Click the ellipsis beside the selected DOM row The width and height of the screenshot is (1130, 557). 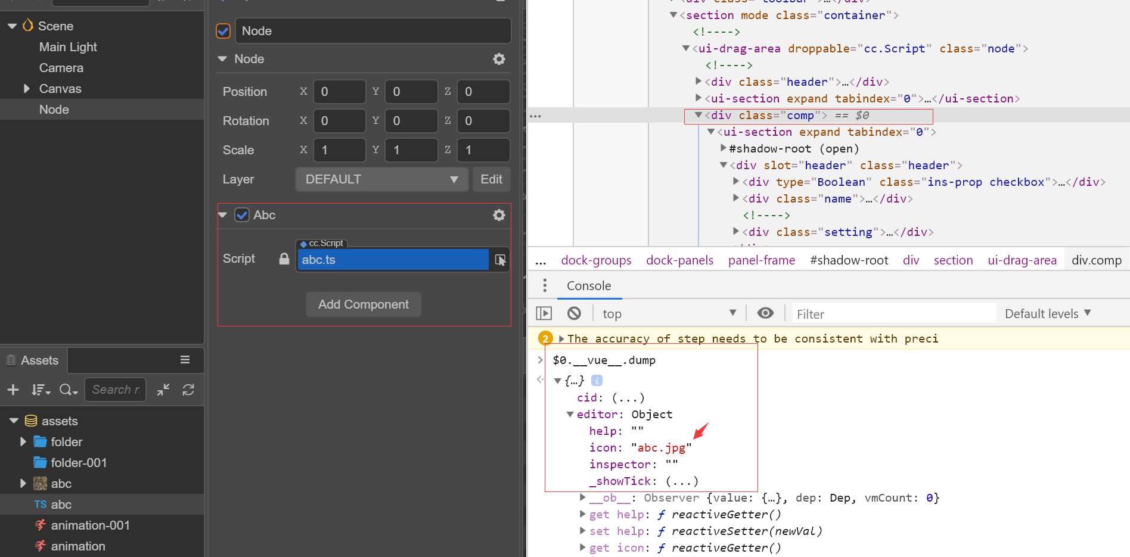click(535, 116)
